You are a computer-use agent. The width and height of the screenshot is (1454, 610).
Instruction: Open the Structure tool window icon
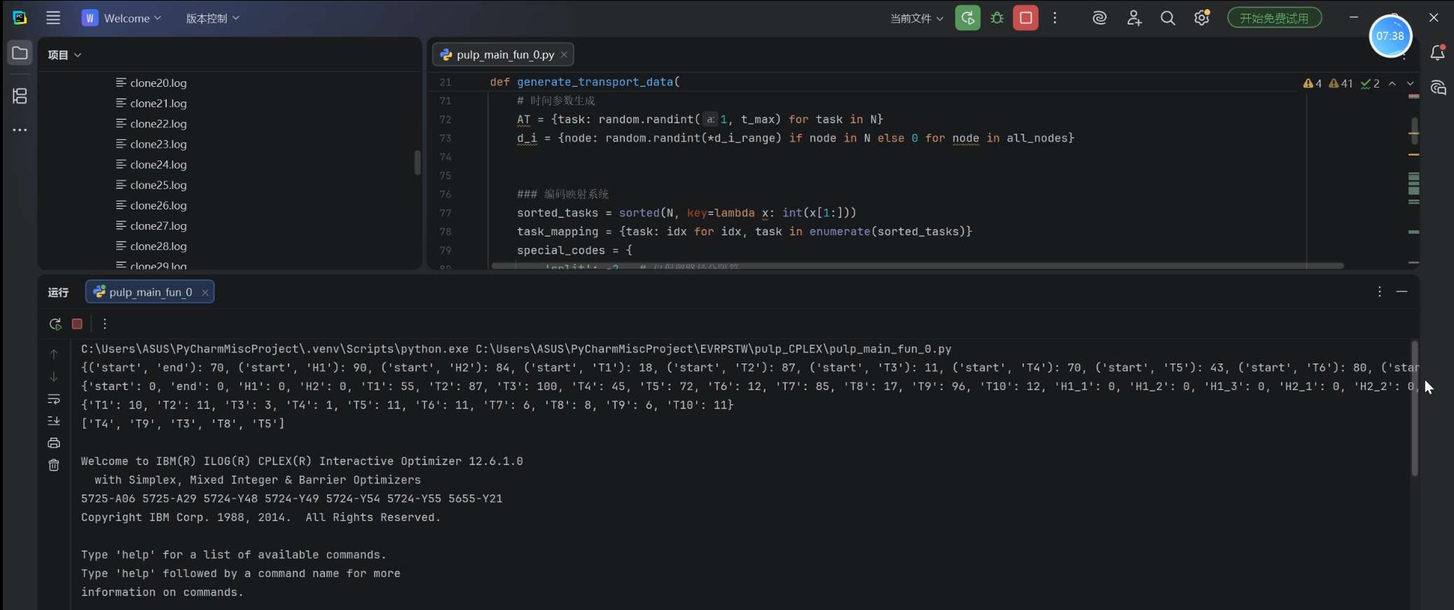point(20,96)
